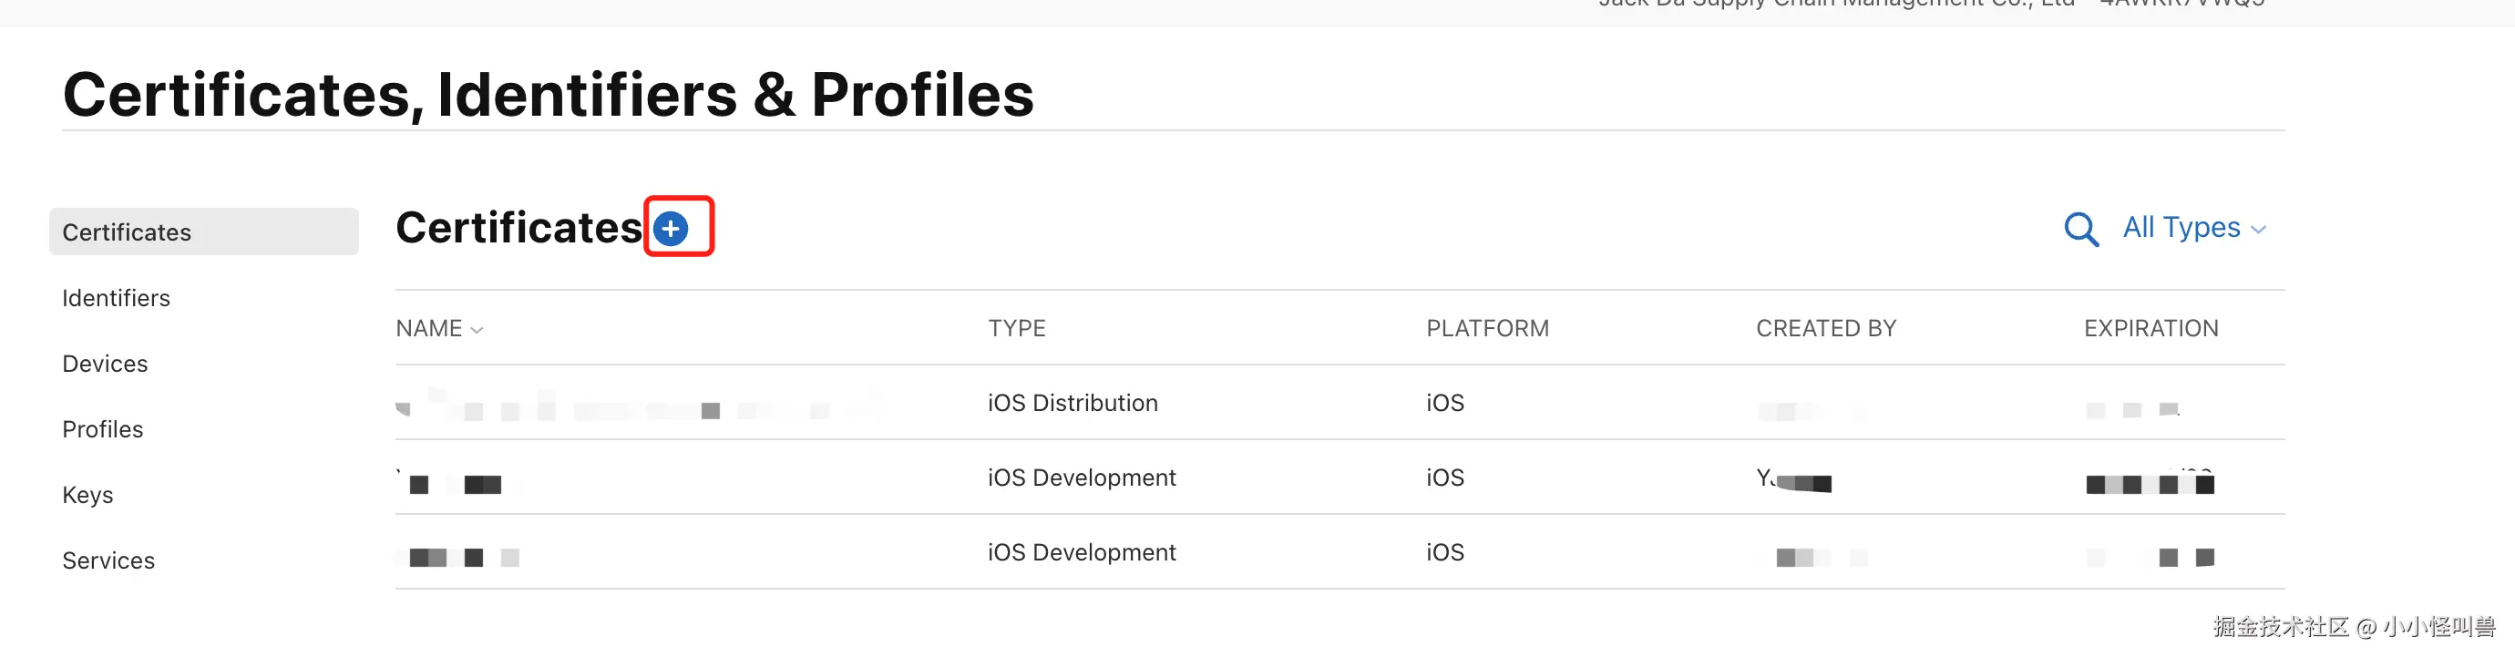Open Services in the sidebar

pyautogui.click(x=108, y=560)
